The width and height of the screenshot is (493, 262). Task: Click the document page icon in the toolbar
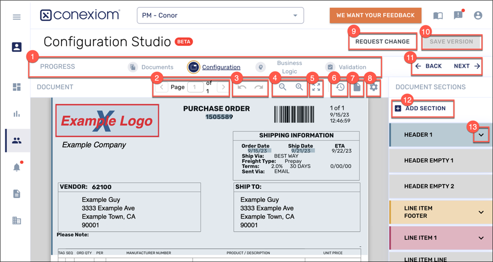pos(357,87)
